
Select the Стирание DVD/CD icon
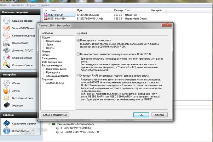point(7,57)
